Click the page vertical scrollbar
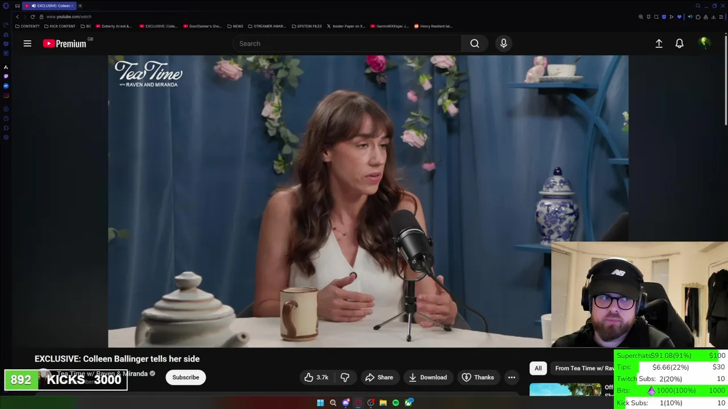This screenshot has width=728, height=409. coord(725,80)
